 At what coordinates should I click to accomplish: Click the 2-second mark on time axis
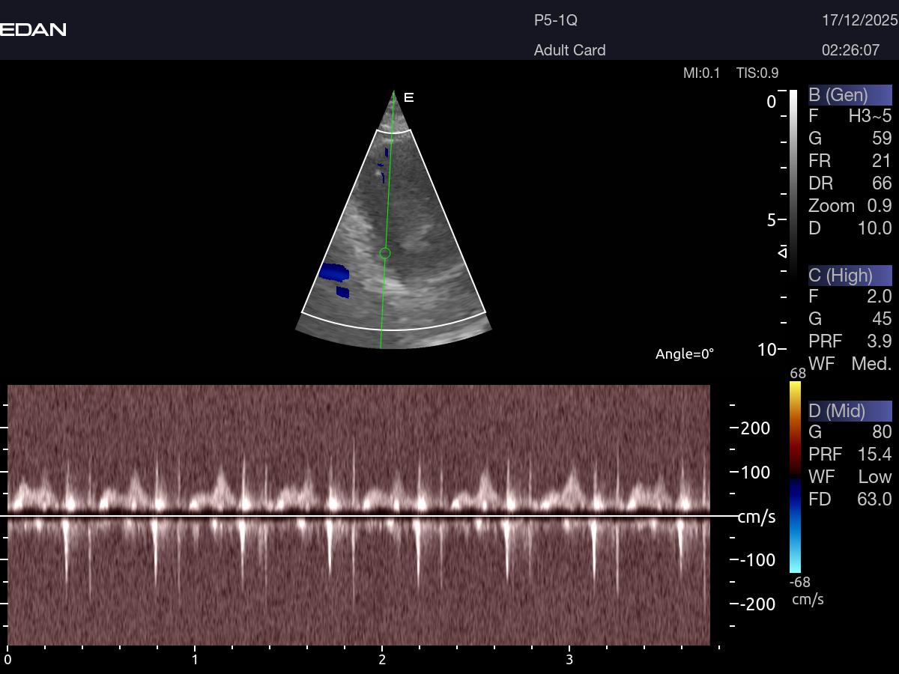pyautogui.click(x=382, y=659)
